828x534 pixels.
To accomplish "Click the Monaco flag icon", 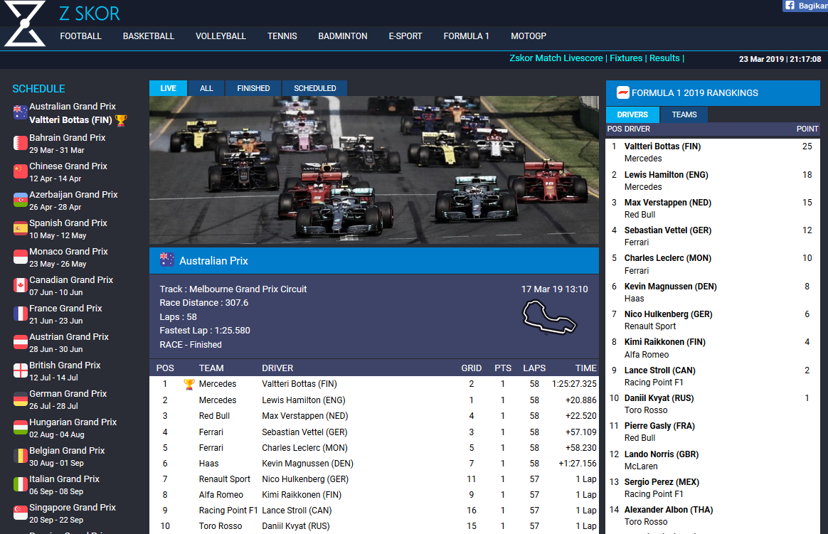I will click(x=20, y=257).
